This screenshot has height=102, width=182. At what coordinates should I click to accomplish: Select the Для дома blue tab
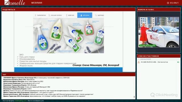(x=85, y=15)
